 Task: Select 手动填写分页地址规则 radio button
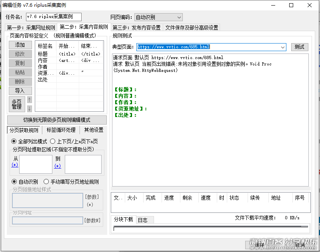point(71,182)
